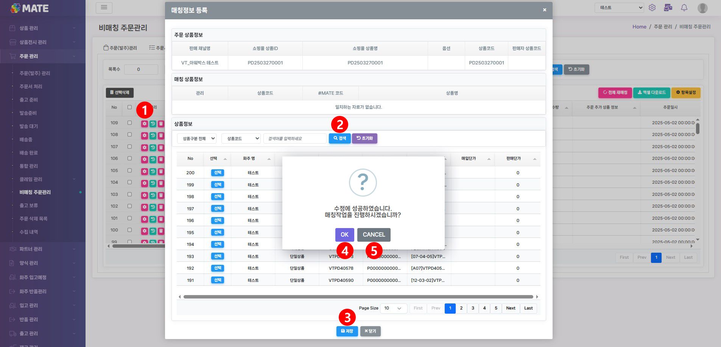The height and width of the screenshot is (347, 721).
Task: Open the 상품구분 전체 dropdown
Action: click(197, 139)
